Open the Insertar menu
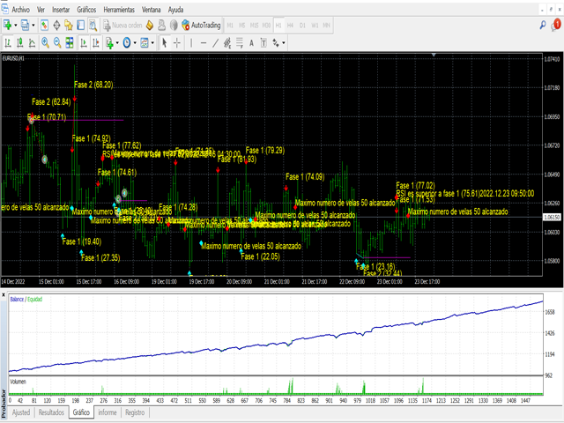Image resolution: width=564 pixels, height=423 pixels. [x=61, y=10]
